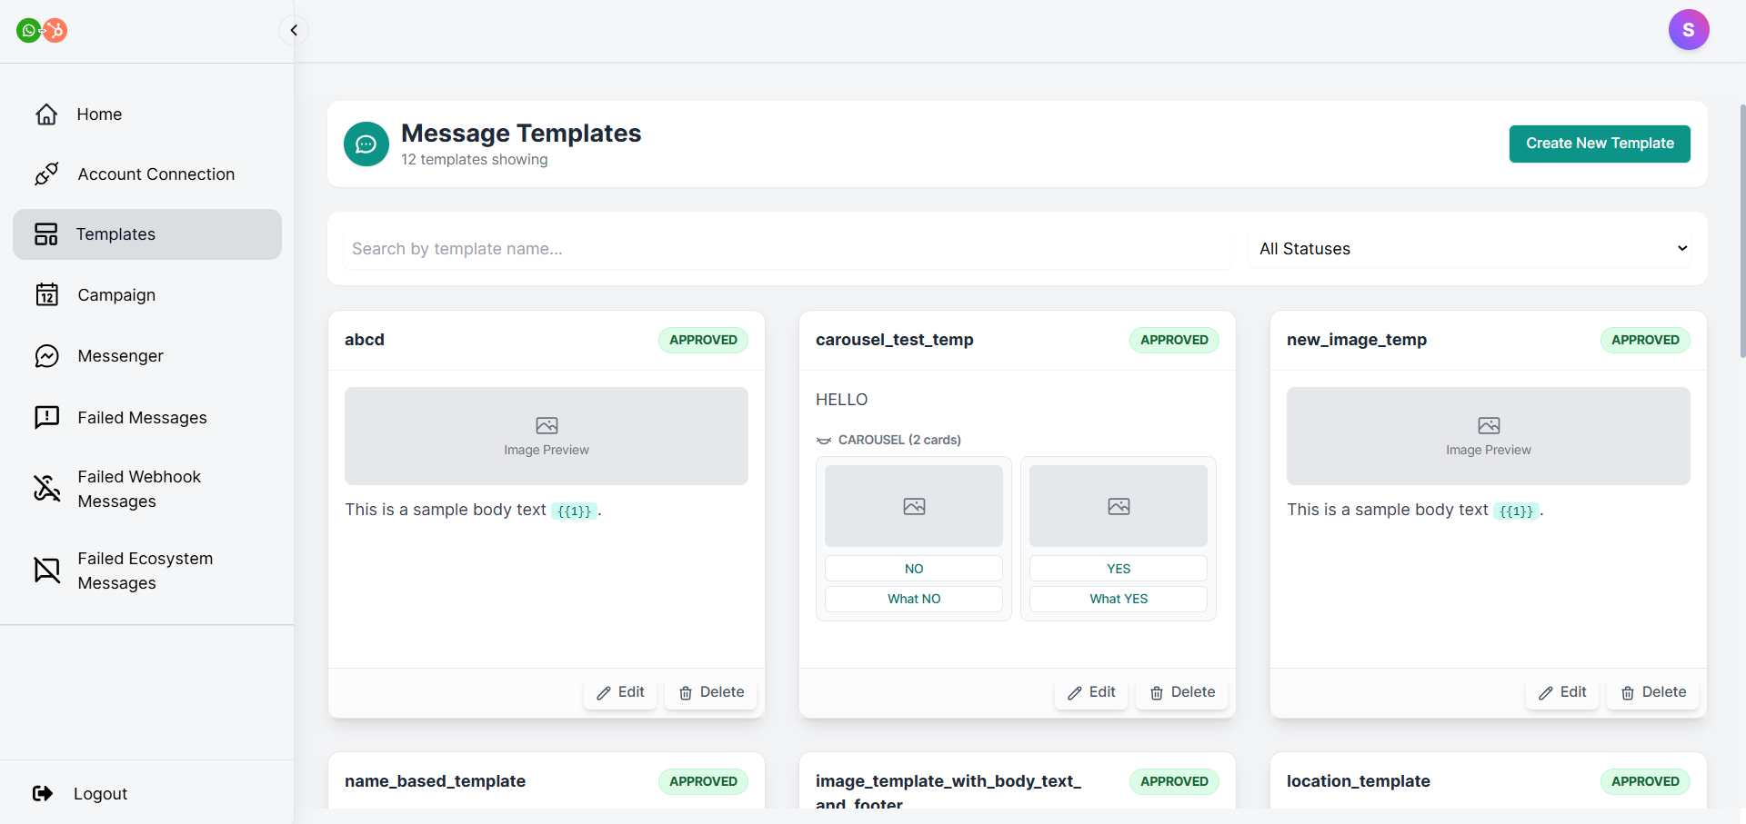Image resolution: width=1746 pixels, height=824 pixels.
Task: Click the WhatsApp logo at top left
Action: click(28, 30)
